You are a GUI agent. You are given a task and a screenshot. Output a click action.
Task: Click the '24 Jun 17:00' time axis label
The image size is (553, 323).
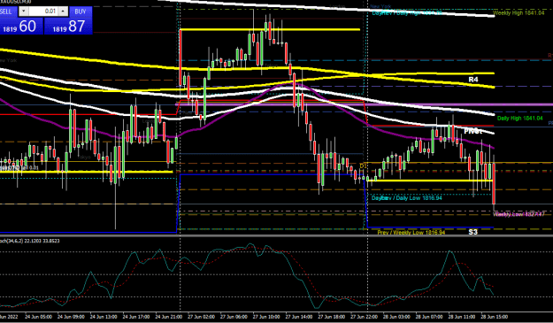136,317
